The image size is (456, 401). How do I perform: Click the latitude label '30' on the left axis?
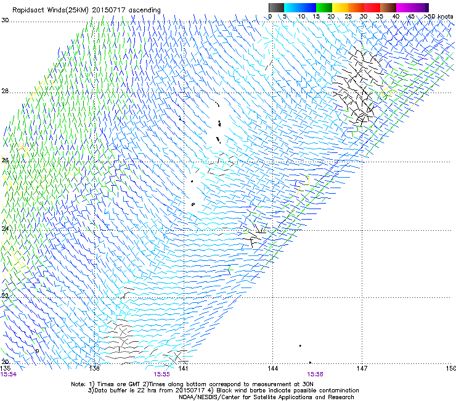(x=5, y=20)
